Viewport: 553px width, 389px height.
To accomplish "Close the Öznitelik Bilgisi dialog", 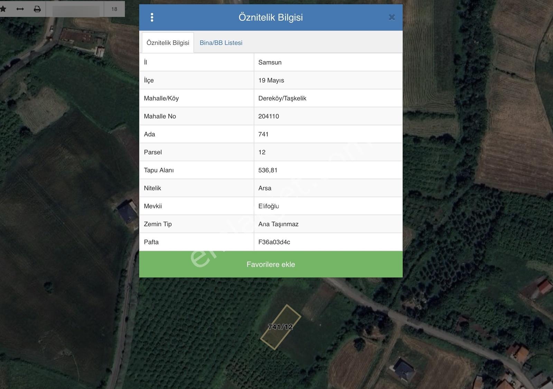I will (392, 17).
